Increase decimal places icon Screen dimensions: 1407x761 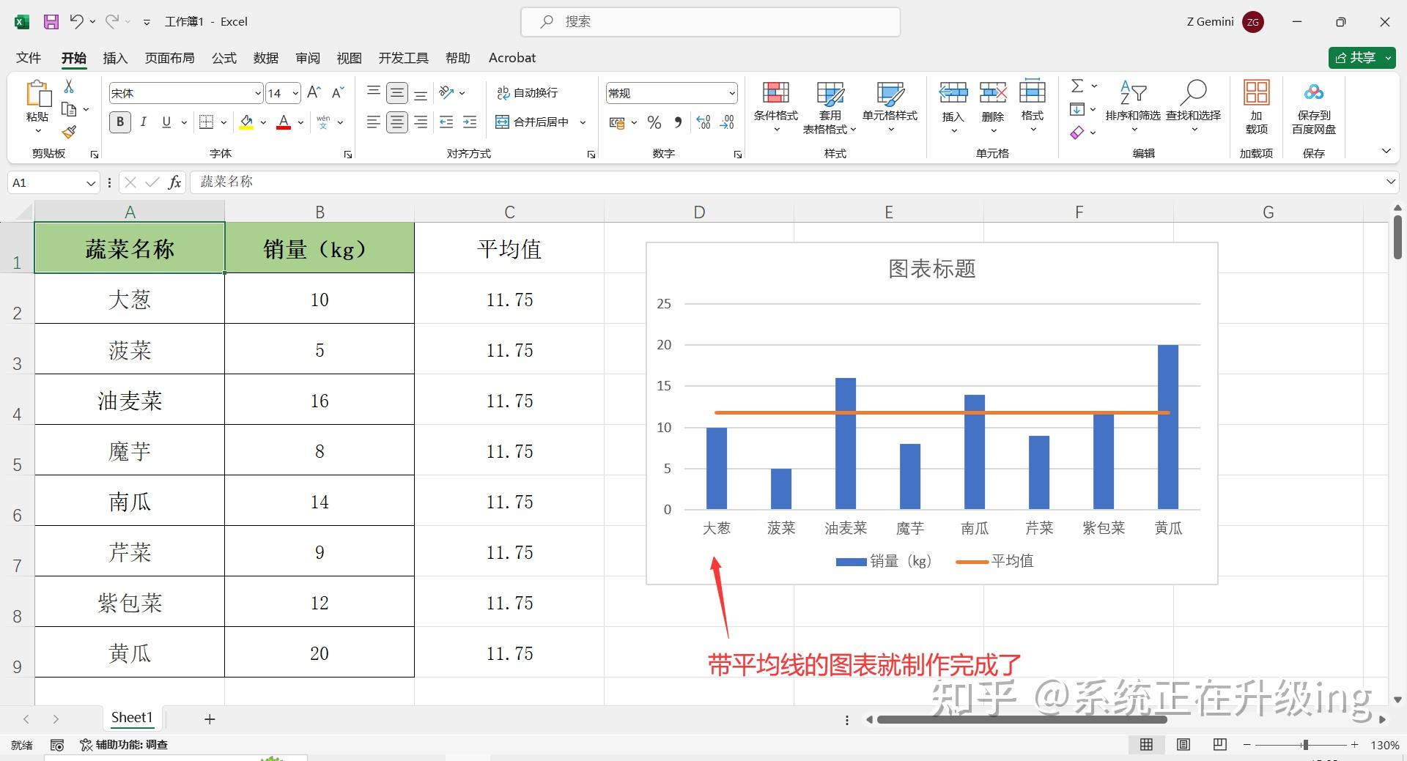[x=703, y=122]
